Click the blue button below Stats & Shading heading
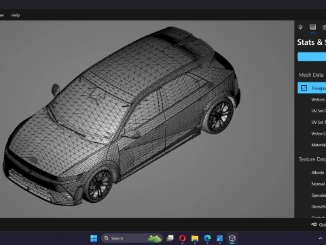The height and width of the screenshot is (245, 326). click(312, 56)
